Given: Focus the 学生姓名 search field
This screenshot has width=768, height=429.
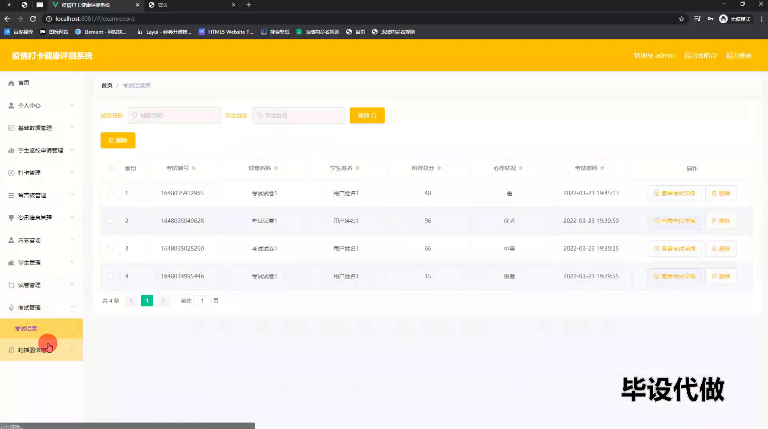Looking at the screenshot, I should pos(299,116).
